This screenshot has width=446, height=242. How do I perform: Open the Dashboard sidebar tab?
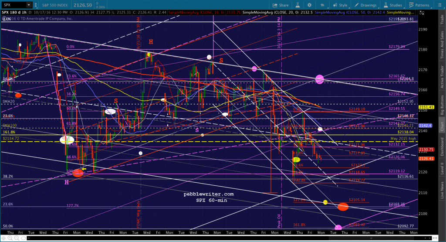442,147
